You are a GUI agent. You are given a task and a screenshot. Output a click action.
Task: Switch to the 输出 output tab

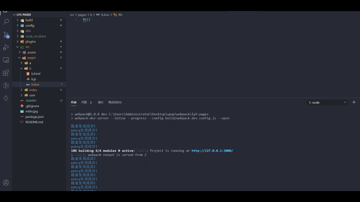click(x=101, y=102)
